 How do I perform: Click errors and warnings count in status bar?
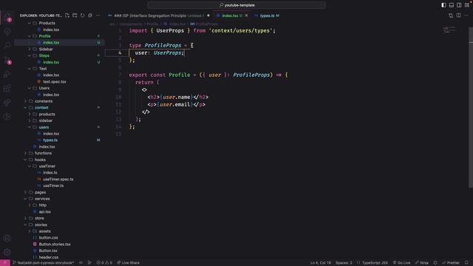click(104, 263)
